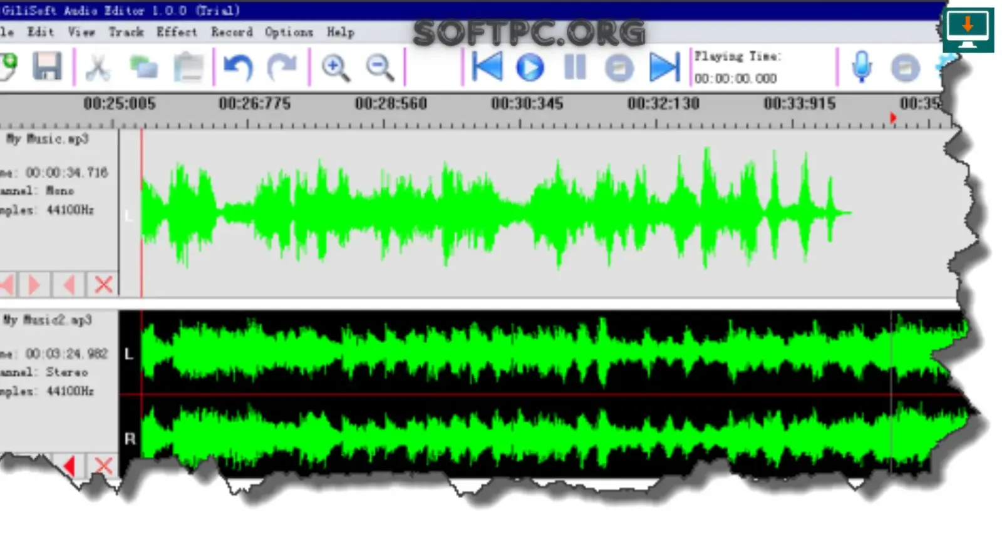1002x537 pixels.
Task: Click the ruler at 00:30:345
Action: point(527,104)
